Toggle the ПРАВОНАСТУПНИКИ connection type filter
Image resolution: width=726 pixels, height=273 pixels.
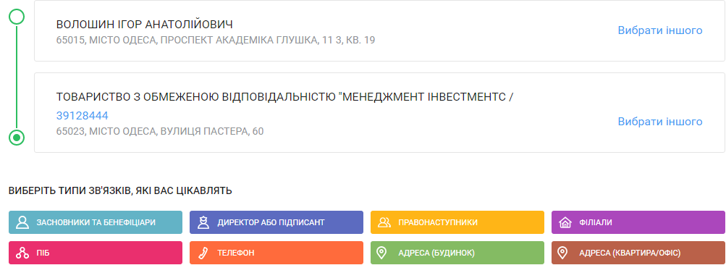pyautogui.click(x=457, y=222)
